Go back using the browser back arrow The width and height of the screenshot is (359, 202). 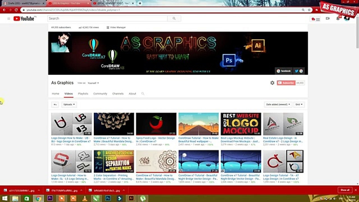point(4,10)
